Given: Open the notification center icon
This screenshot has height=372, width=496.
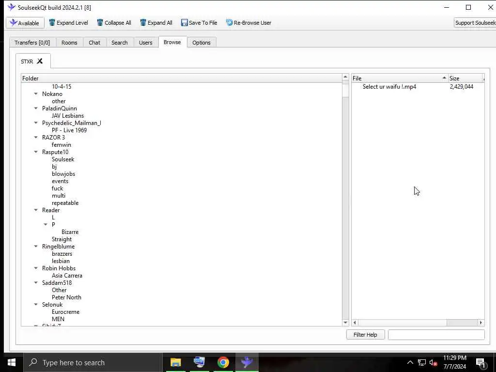Looking at the screenshot, I should click(x=480, y=363).
